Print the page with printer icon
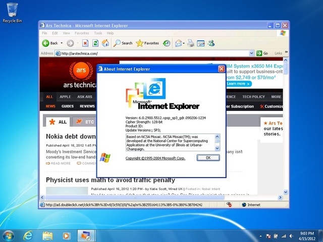Screen dimensions: 323x242 click(x=191, y=43)
